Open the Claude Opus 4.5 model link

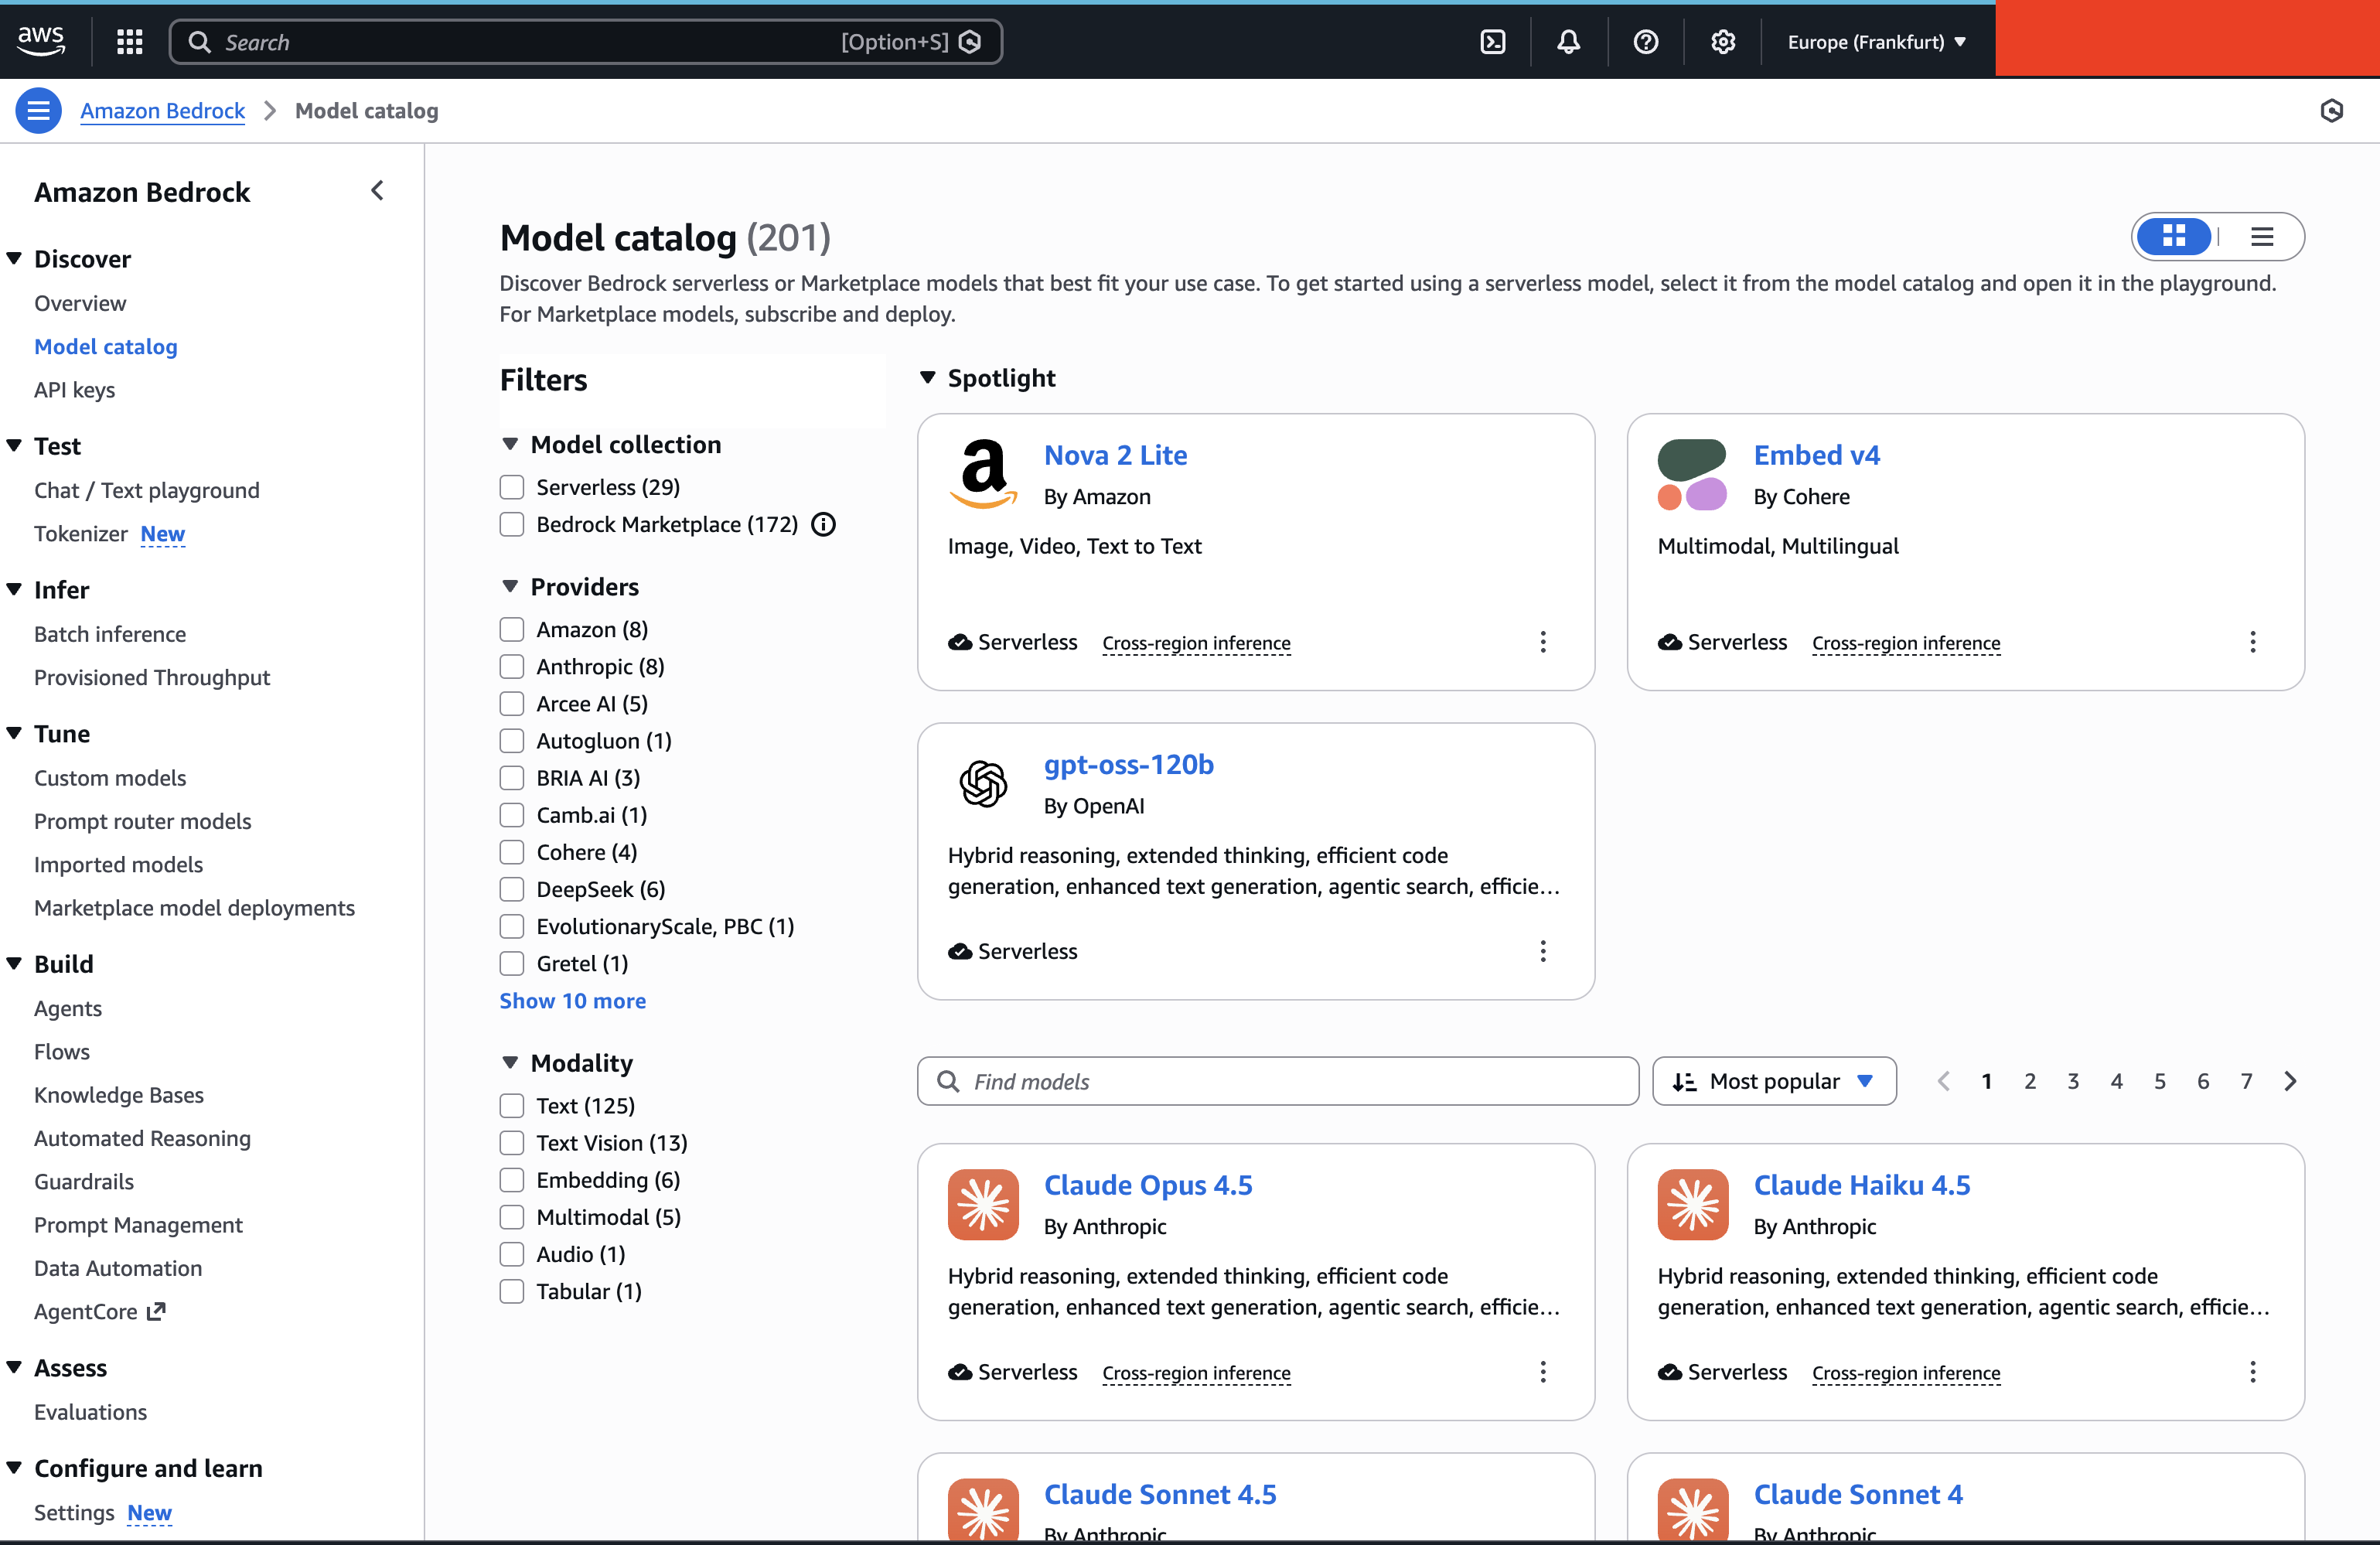click(1147, 1185)
